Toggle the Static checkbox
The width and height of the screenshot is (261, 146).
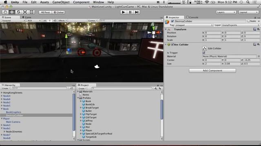(x=248, y=21)
